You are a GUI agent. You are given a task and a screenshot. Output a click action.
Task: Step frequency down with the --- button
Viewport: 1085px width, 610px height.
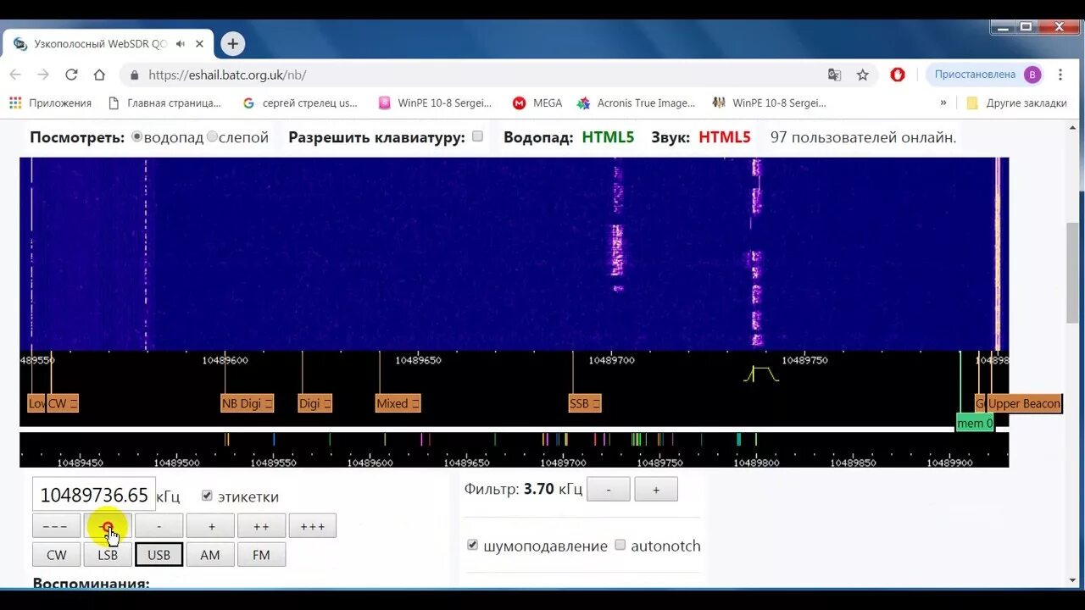(56, 526)
